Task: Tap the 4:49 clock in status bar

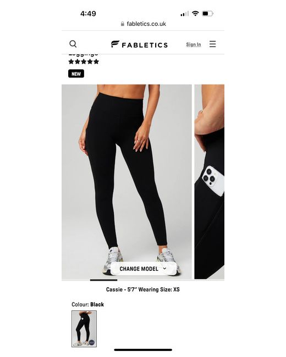Action: [88, 14]
